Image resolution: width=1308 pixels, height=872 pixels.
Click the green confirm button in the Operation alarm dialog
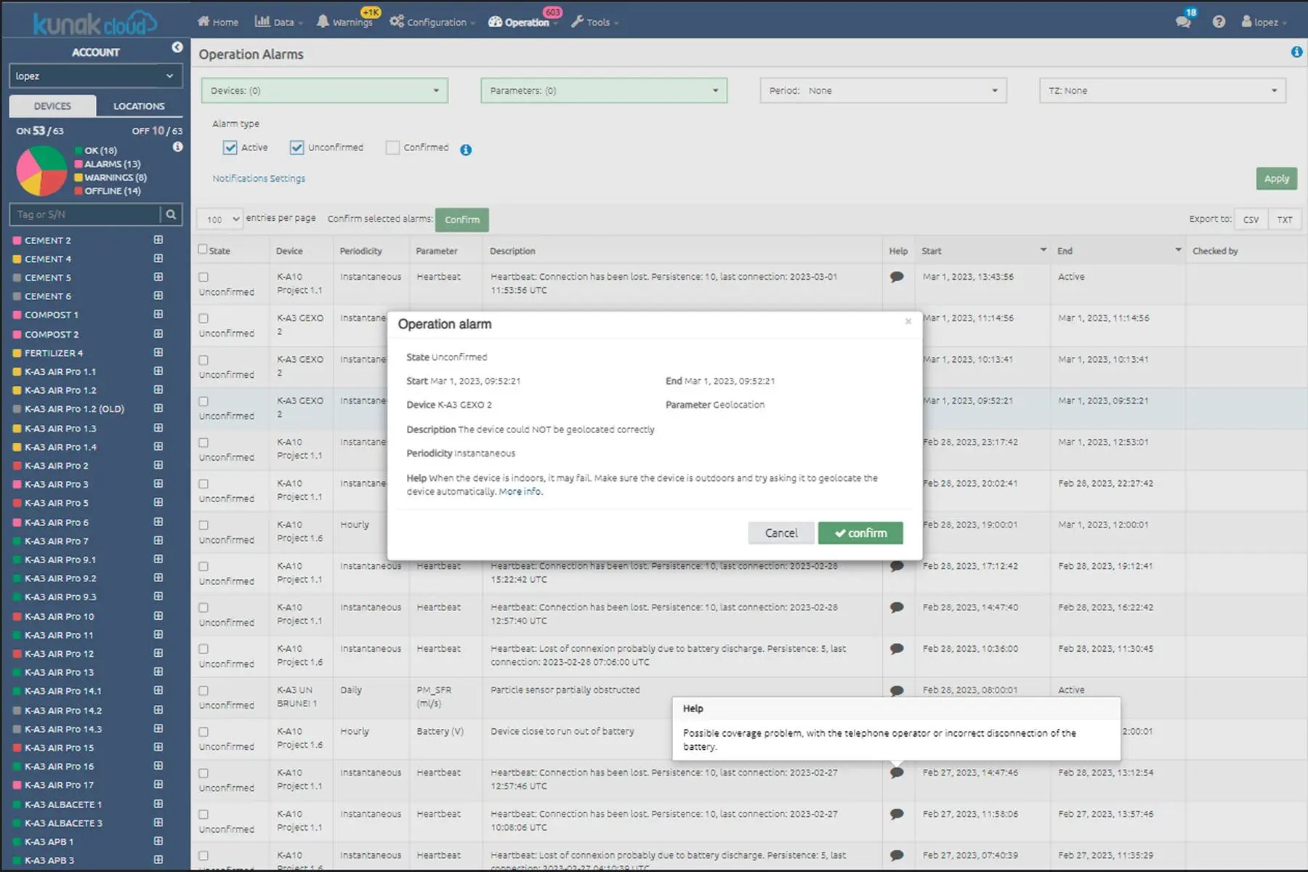pos(860,533)
